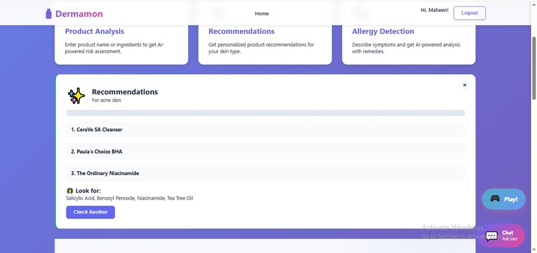
Task: Select 2. Paula's Choice BHA
Action: pos(265,151)
